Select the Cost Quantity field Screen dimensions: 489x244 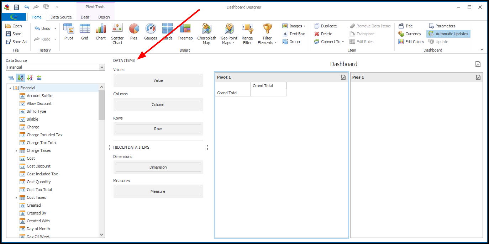click(x=39, y=182)
